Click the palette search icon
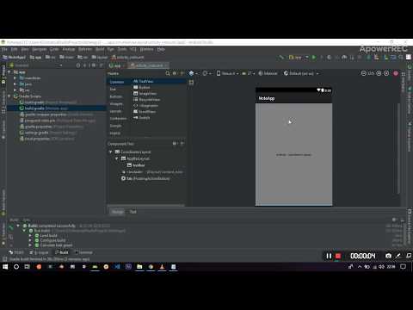 [168, 73]
